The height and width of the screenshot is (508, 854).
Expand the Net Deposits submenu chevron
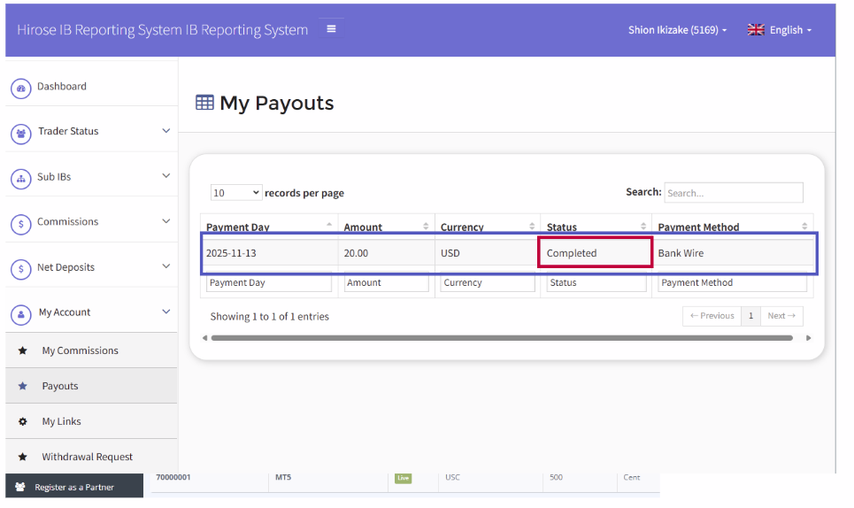[165, 266]
